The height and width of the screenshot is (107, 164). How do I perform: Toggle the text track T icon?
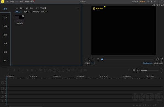[2, 93]
